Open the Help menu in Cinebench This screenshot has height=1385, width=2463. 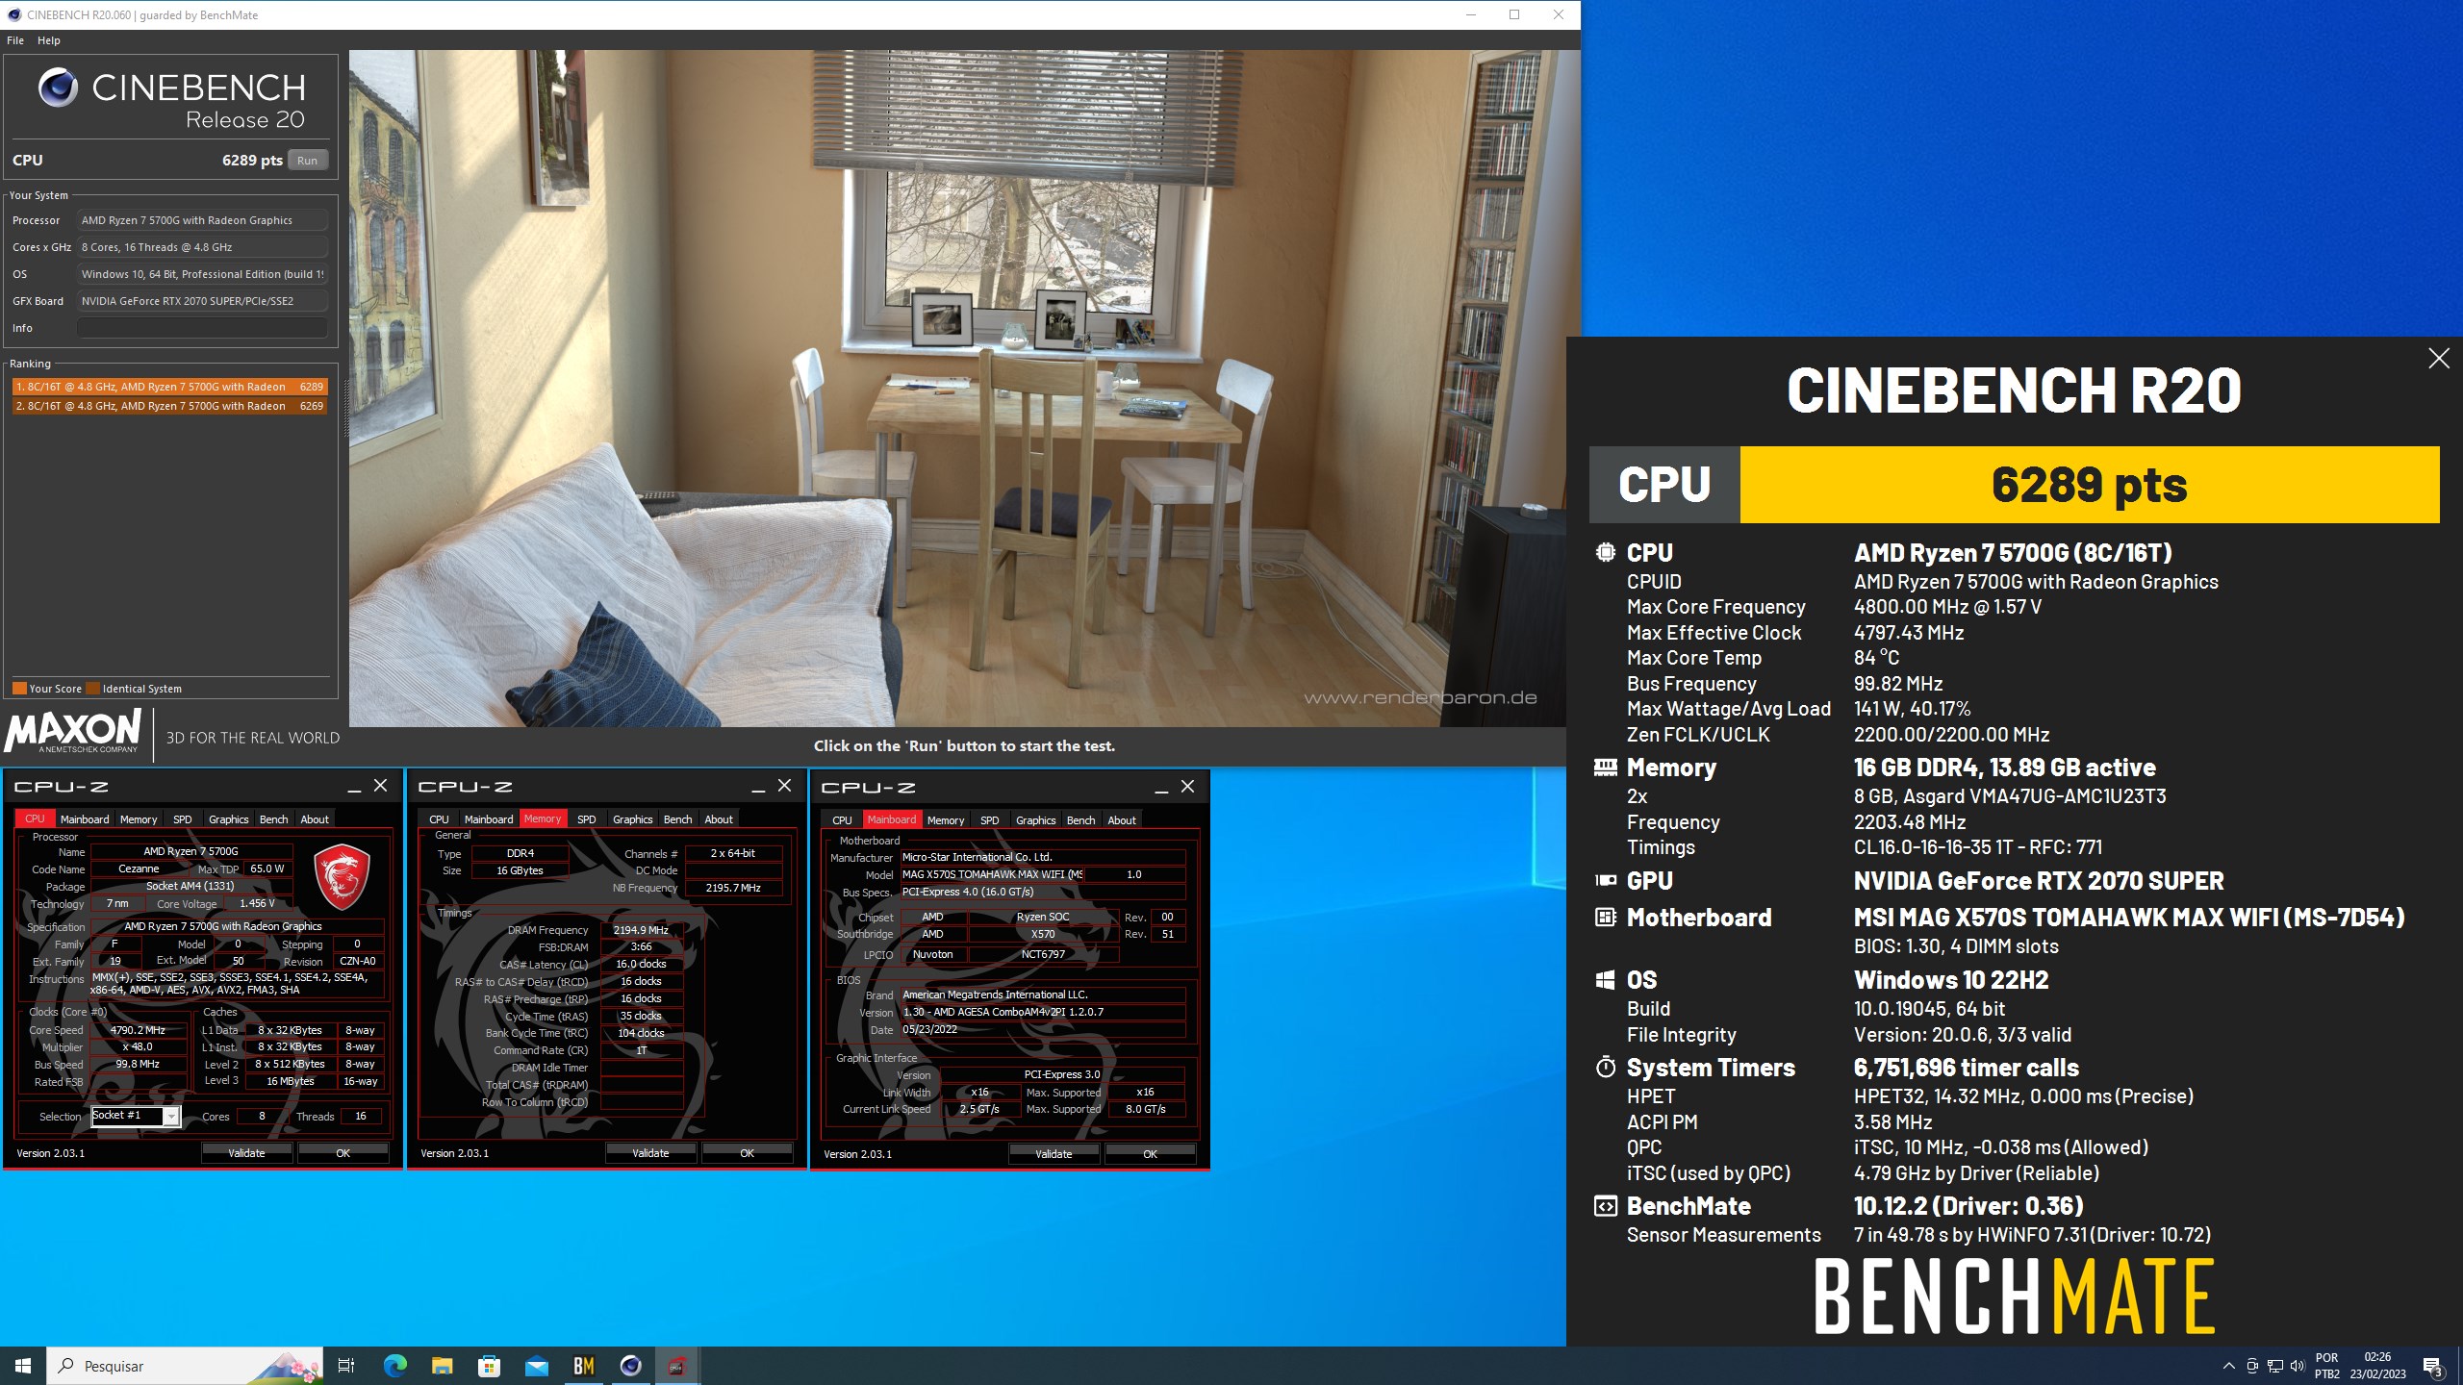(49, 40)
